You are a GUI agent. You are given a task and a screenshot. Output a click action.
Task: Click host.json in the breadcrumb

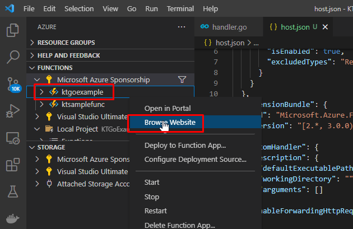point(230,43)
